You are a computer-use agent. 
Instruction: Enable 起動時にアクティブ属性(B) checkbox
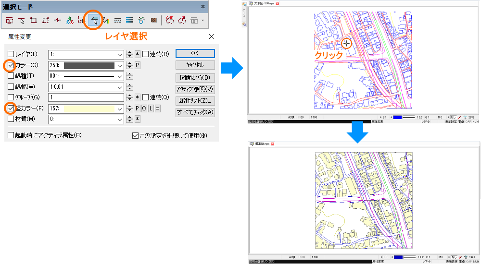(x=11, y=135)
